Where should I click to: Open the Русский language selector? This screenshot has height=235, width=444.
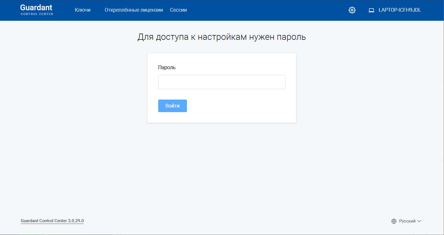pyautogui.click(x=407, y=221)
